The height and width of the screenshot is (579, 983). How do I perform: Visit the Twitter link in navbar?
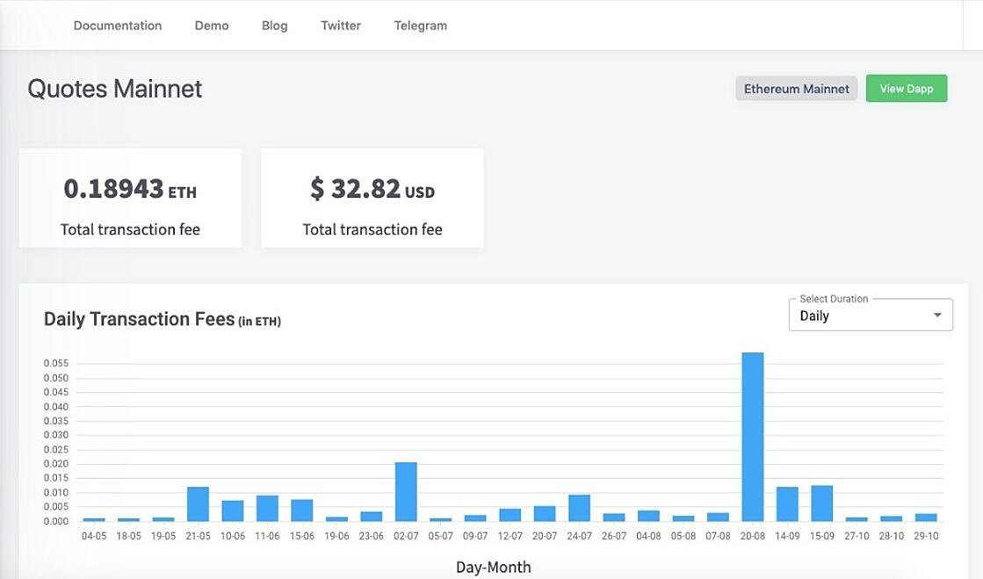click(341, 25)
